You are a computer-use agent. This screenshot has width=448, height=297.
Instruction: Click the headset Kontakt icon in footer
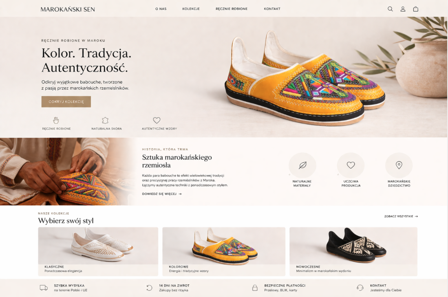tap(360, 288)
